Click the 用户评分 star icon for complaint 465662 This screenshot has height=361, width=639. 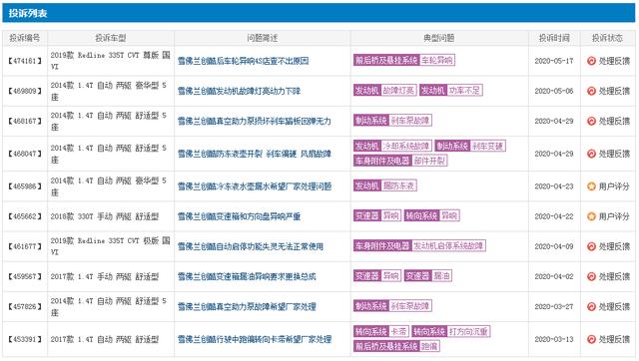click(x=591, y=216)
